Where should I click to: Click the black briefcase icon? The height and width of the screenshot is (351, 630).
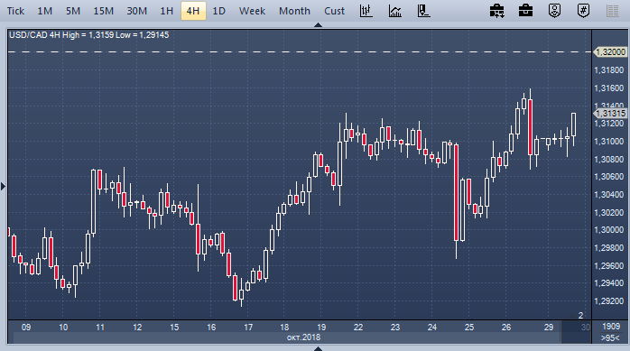(525, 11)
